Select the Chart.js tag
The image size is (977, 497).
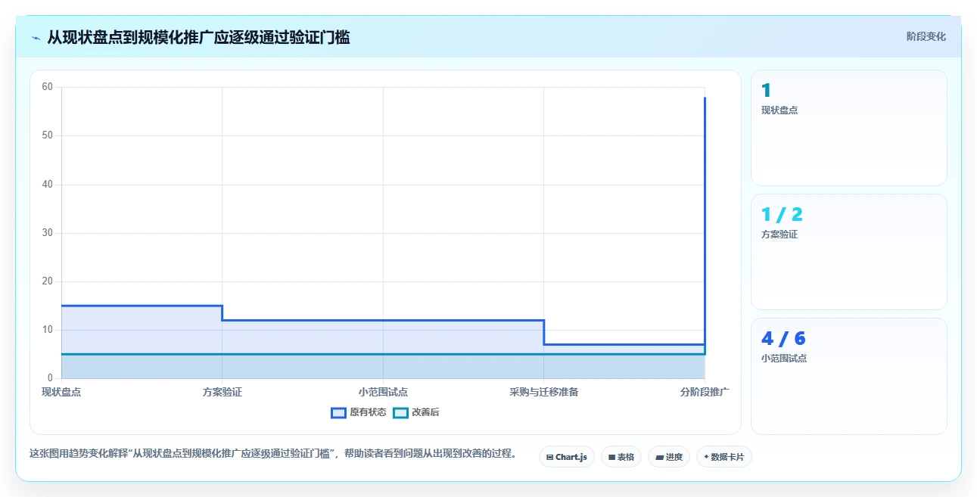(x=567, y=457)
